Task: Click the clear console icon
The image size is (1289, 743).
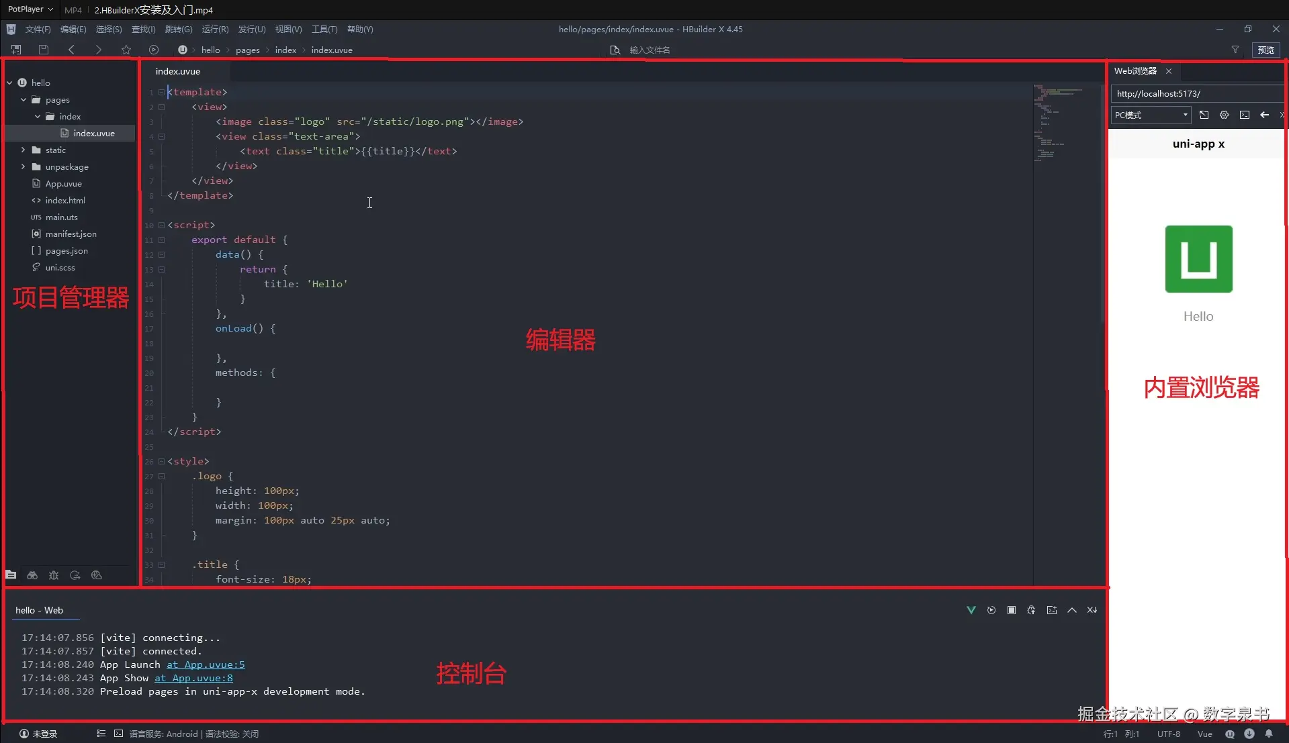Action: pos(1092,610)
